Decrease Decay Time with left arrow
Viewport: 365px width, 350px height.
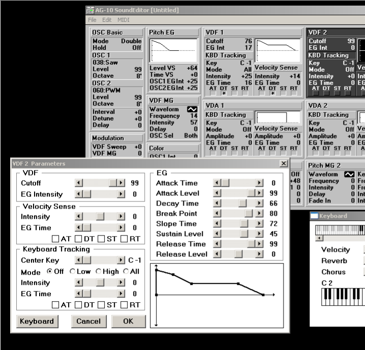217,203
